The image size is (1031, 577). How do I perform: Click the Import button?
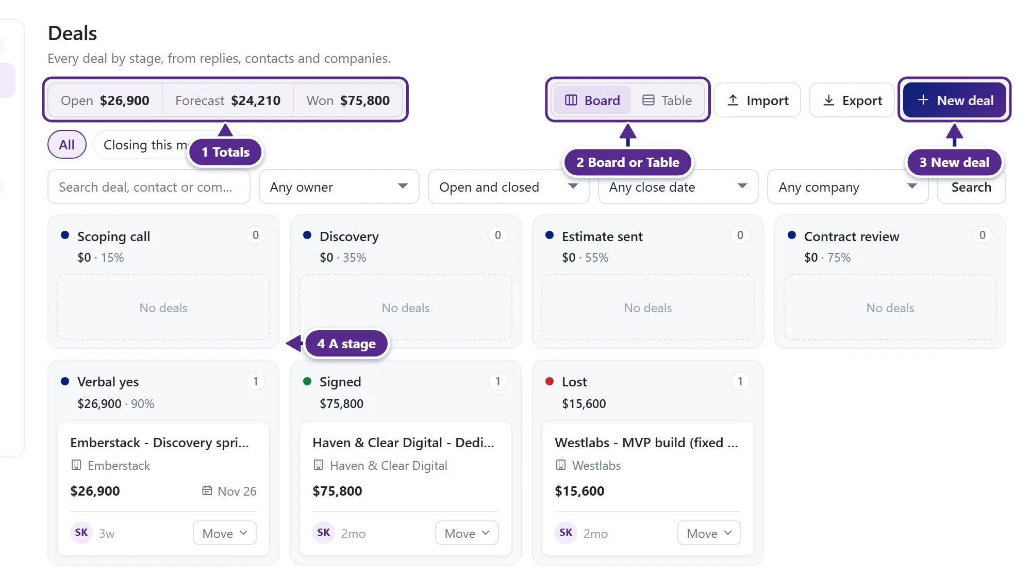[x=757, y=100]
